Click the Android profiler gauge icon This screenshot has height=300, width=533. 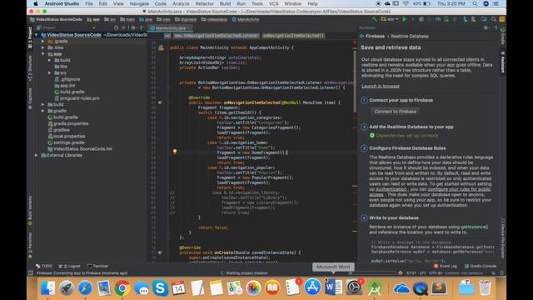438,19
